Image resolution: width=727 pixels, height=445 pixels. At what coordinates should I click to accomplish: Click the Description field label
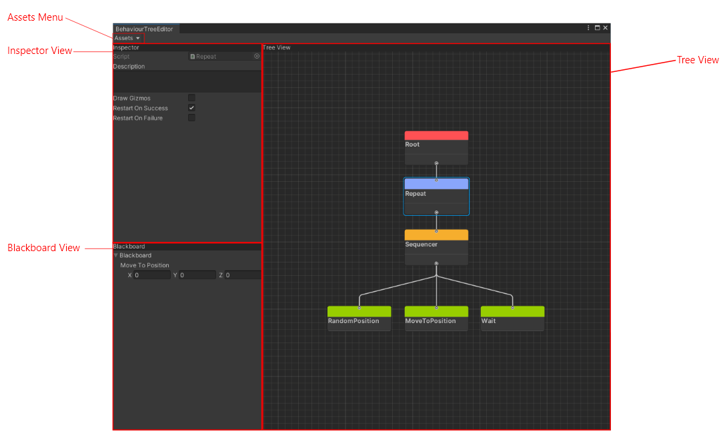click(129, 66)
